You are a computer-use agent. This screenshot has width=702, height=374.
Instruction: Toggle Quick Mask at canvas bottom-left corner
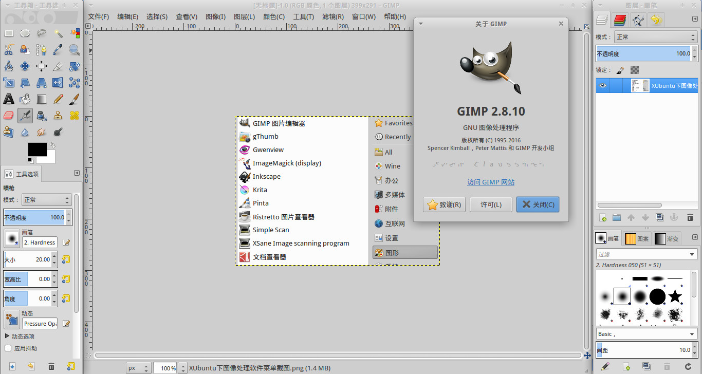(88, 355)
